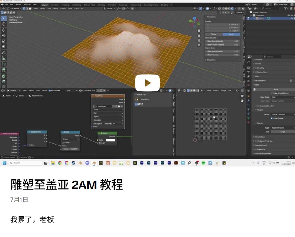Enable the Use Nodes checkbox
Viewport: 295px width, 237px height.
(x=49, y=90)
